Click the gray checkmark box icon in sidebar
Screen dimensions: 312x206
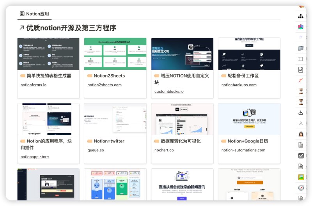click(301, 155)
